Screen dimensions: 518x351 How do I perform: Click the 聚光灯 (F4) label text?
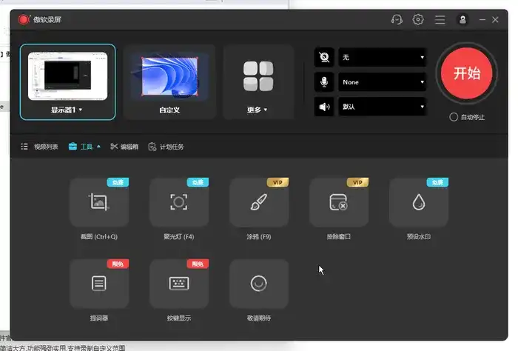(x=179, y=237)
